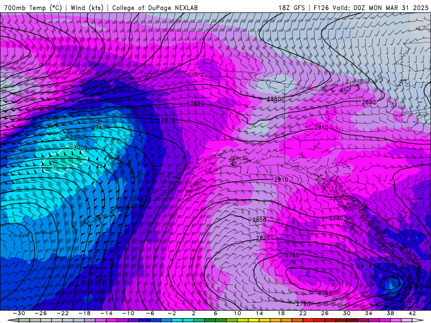Click the -6 colorbar scale label
This screenshot has height=323, width=431.
tap(150, 313)
